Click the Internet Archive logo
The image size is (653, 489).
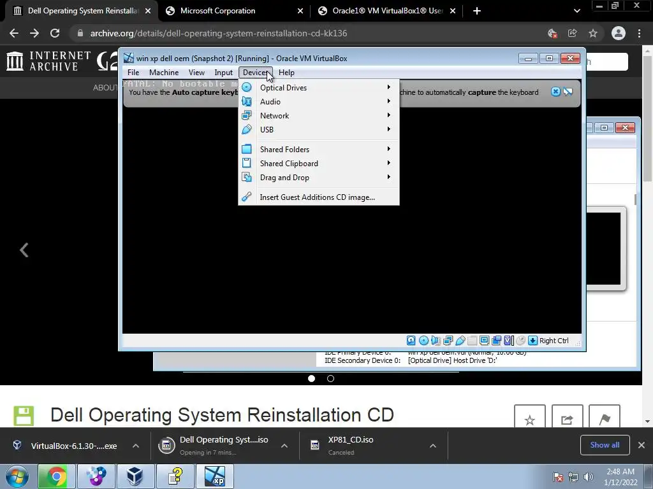[48, 60]
